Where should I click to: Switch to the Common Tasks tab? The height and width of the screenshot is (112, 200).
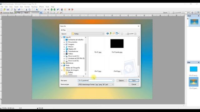tap(7, 13)
